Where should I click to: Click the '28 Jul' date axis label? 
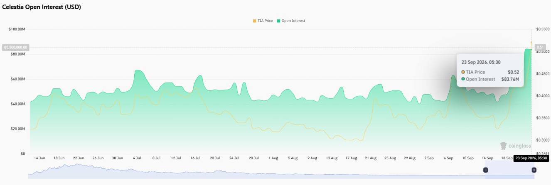click(x=254, y=158)
